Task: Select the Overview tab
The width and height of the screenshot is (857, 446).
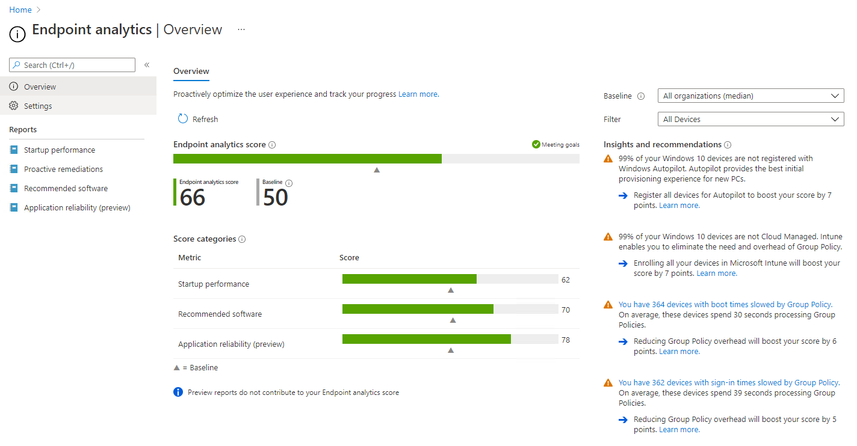Action: tap(191, 71)
